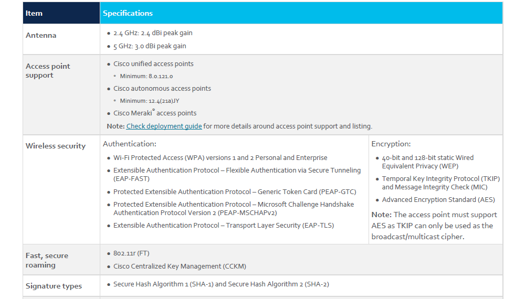Open the Check deployment guide link
Screen dimensions: 525x299
164,126
